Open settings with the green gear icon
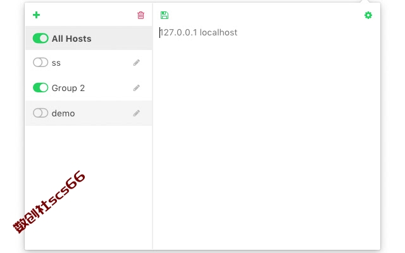 (x=368, y=15)
